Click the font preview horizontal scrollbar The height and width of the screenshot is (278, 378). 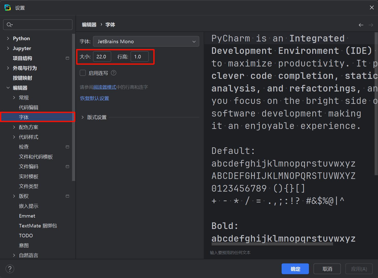coord(272,244)
